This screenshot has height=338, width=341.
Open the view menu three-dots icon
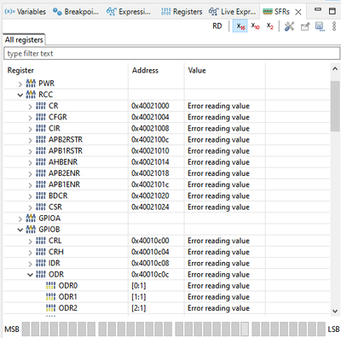[334, 26]
